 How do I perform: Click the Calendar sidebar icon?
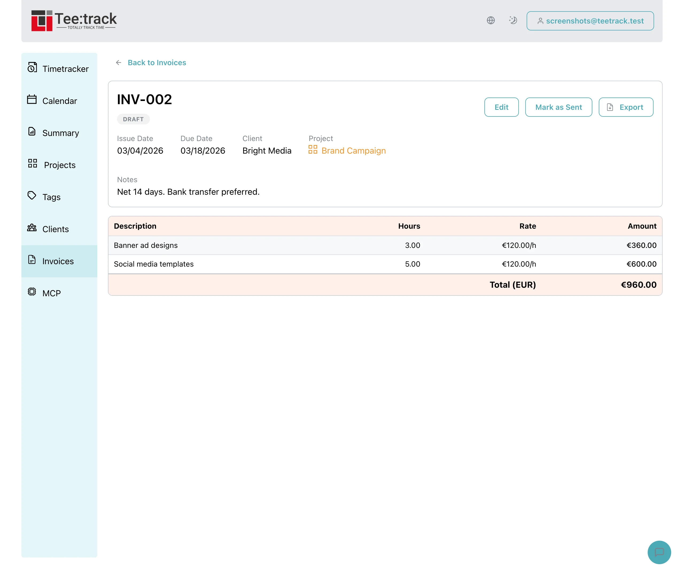[32, 99]
